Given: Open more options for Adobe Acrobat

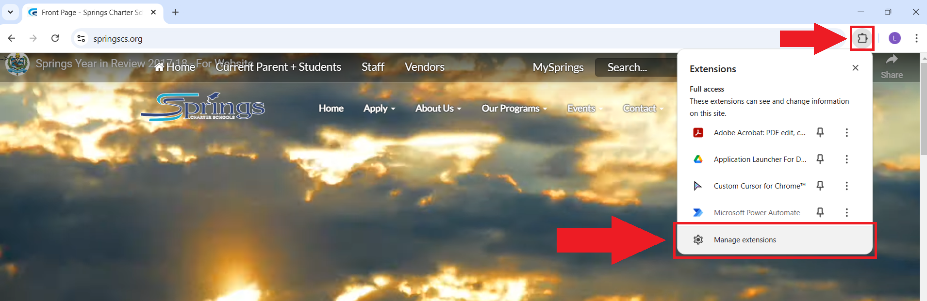Looking at the screenshot, I should pyautogui.click(x=846, y=132).
